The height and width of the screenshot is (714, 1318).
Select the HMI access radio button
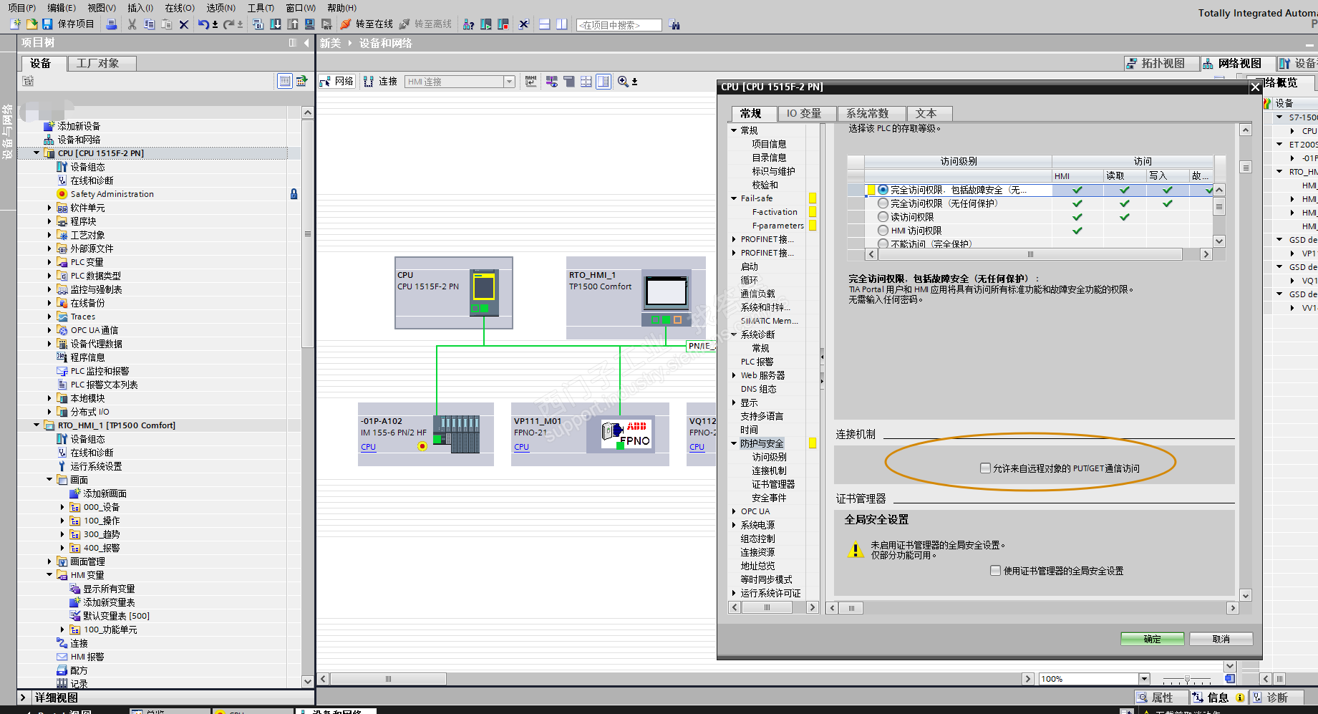[883, 231]
